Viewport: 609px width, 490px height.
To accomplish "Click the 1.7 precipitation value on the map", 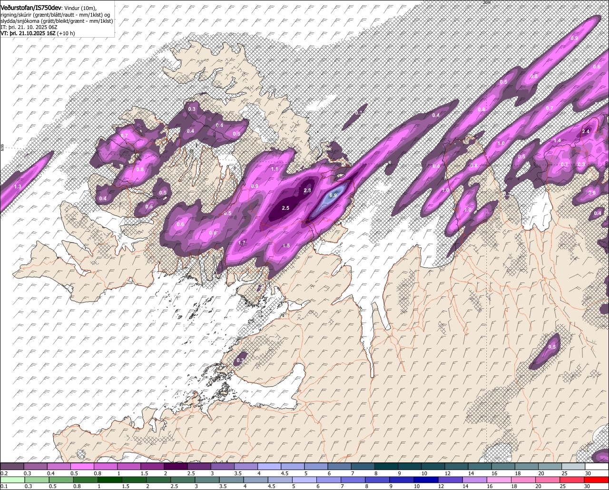I will coord(242,243).
